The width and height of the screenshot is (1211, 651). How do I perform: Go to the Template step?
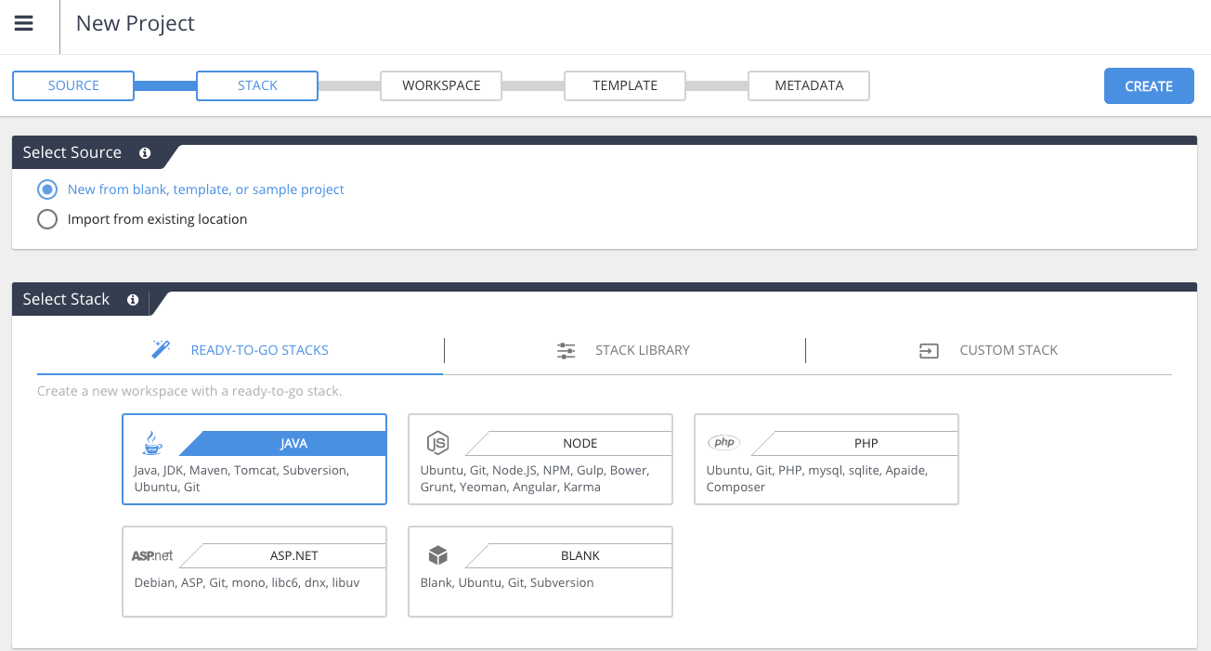[625, 85]
